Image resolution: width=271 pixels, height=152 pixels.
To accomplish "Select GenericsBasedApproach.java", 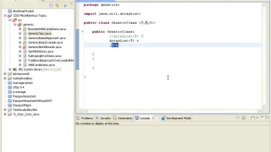I will [x=47, y=38].
